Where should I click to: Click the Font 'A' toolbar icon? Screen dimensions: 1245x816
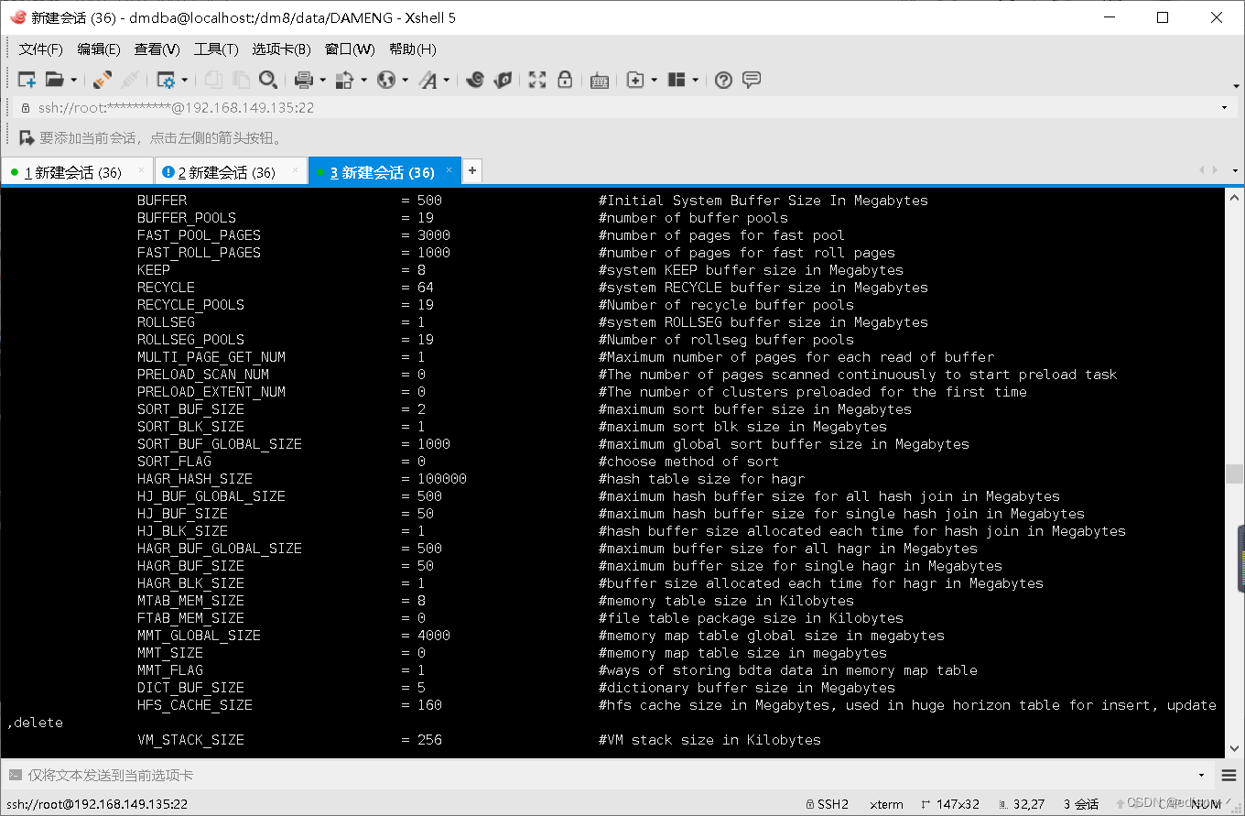coord(428,81)
